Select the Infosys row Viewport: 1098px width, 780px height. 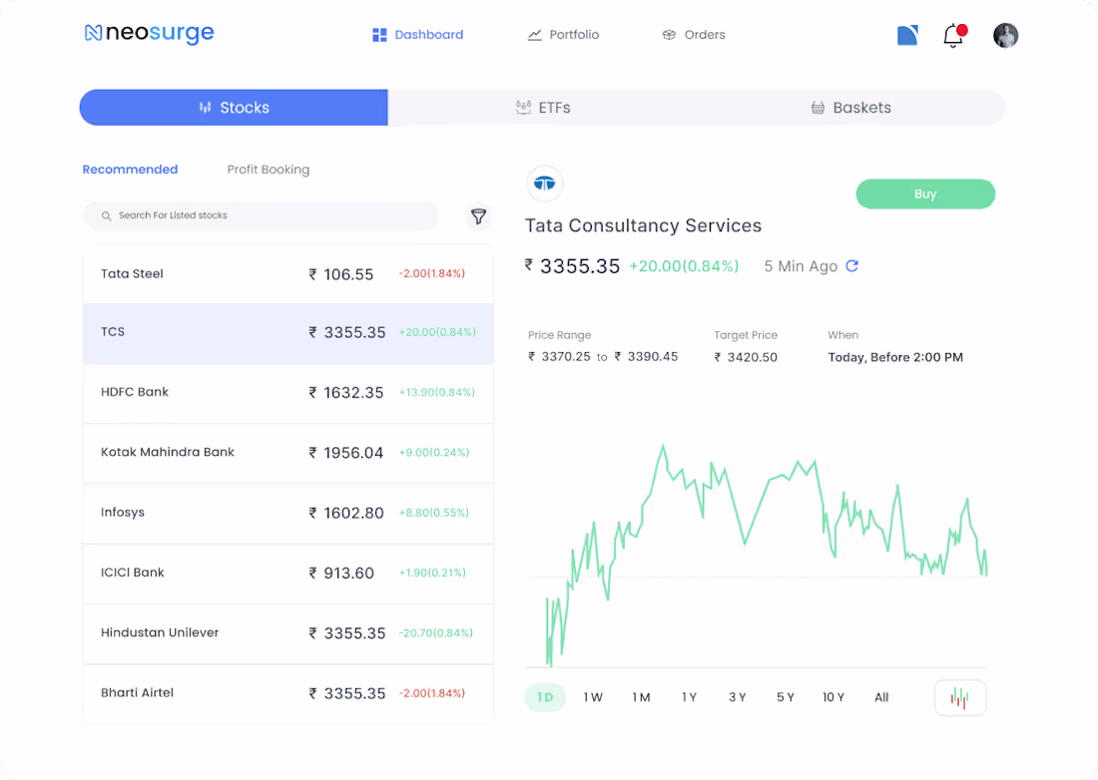point(287,514)
